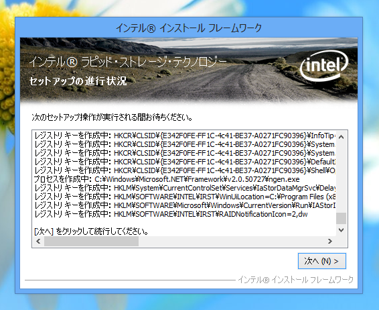
Task: Click the Intel logo in banner
Action: tap(324, 65)
